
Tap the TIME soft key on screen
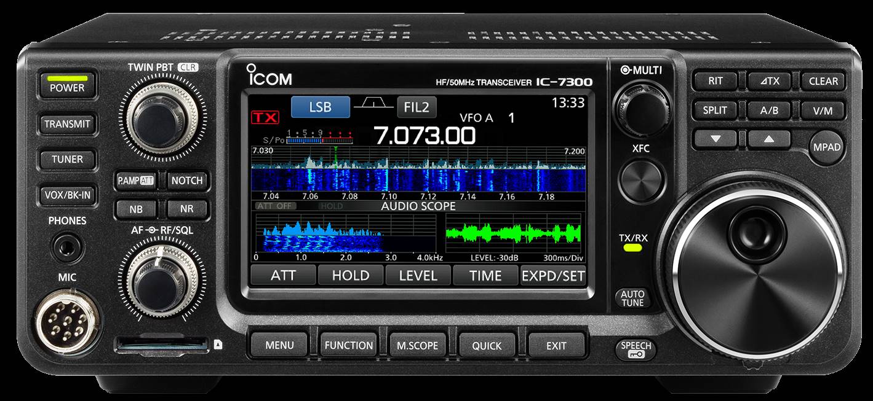click(485, 275)
